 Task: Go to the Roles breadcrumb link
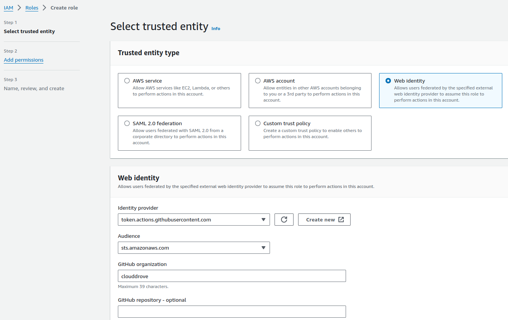32,8
